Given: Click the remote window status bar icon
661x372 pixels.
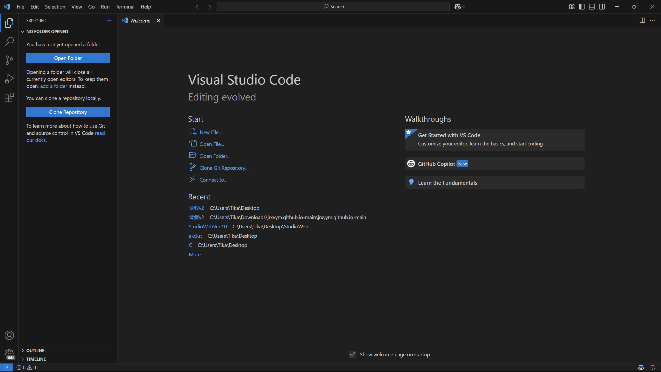Looking at the screenshot, I should (x=6, y=367).
